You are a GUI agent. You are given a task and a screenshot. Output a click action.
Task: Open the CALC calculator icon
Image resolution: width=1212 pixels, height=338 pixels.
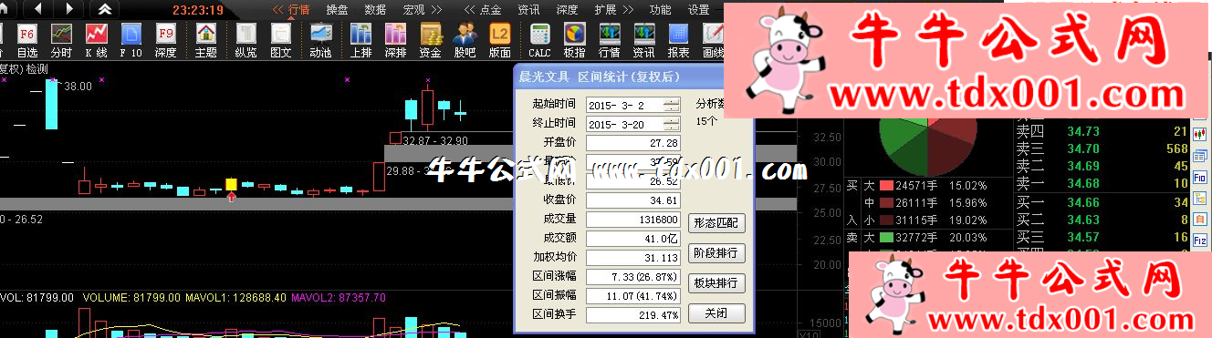tap(539, 40)
